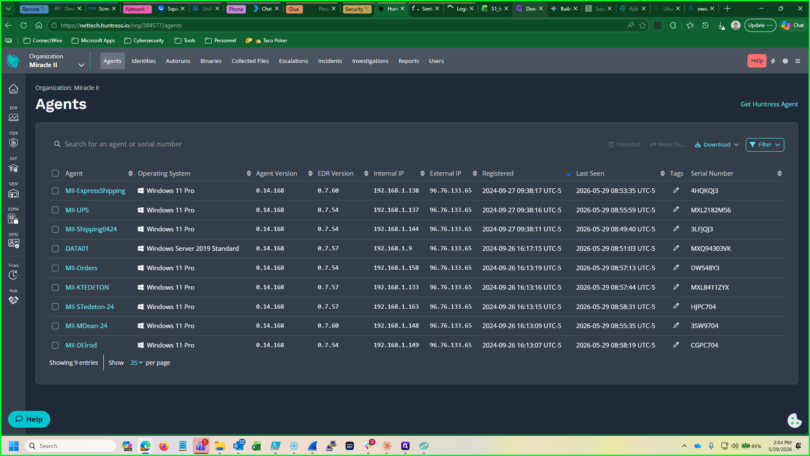The width and height of the screenshot is (810, 456).
Task: Open the SAT sidebar section
Action: [13, 165]
